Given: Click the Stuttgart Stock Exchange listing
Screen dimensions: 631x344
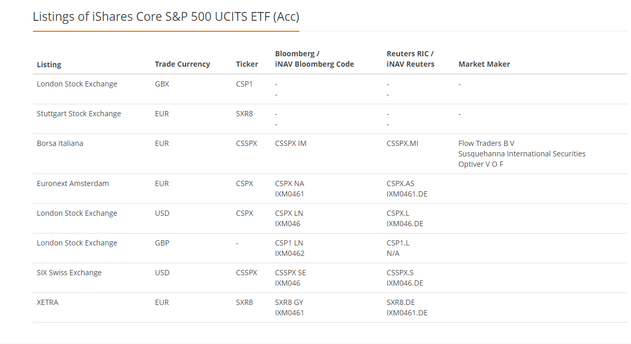Looking at the screenshot, I should (x=79, y=114).
